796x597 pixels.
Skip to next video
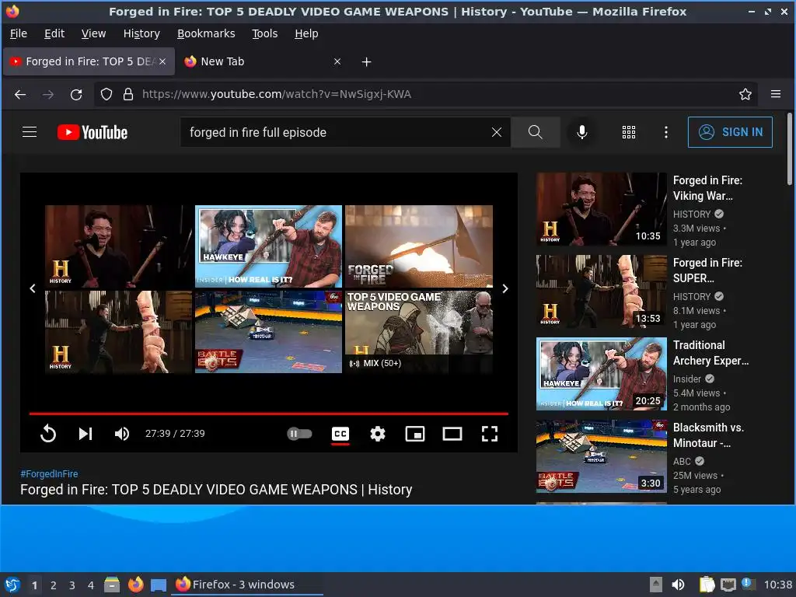86,434
